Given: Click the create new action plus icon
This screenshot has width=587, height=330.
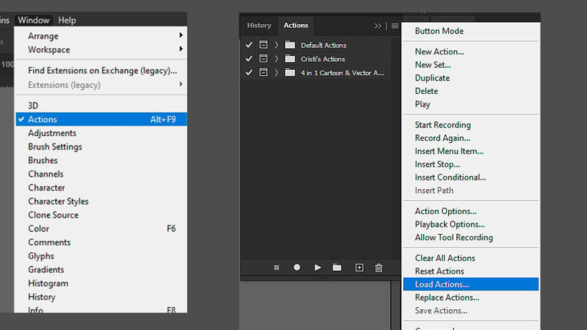Looking at the screenshot, I should pyautogui.click(x=359, y=268).
